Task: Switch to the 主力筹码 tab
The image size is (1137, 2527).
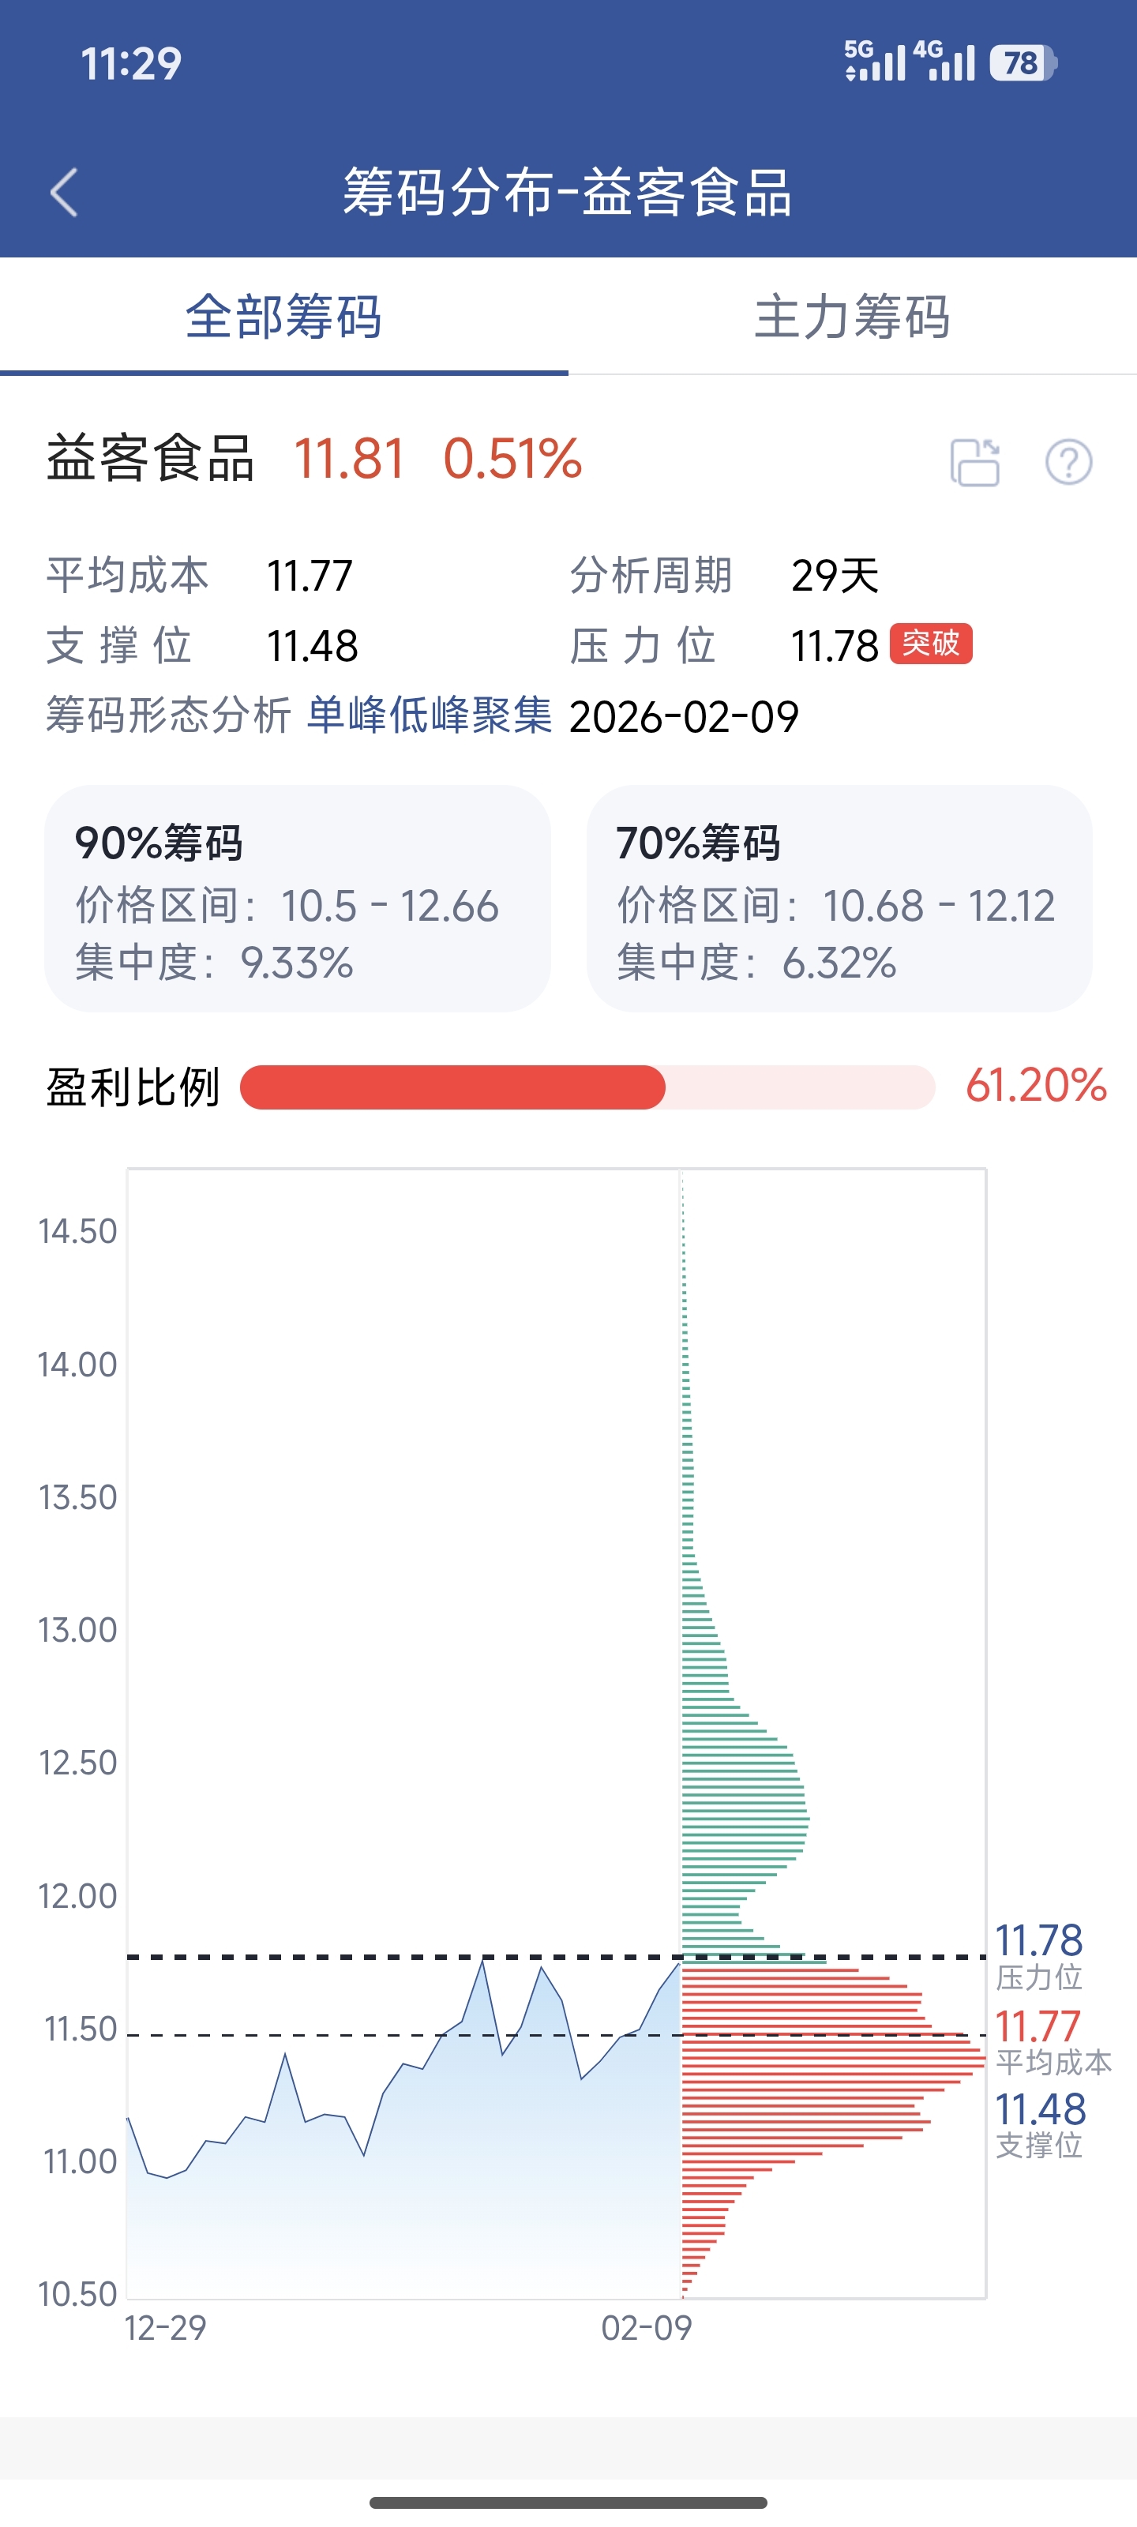Action: pos(851,317)
